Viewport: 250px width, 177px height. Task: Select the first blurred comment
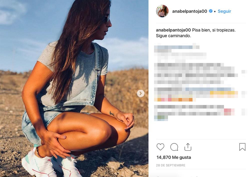180,53
